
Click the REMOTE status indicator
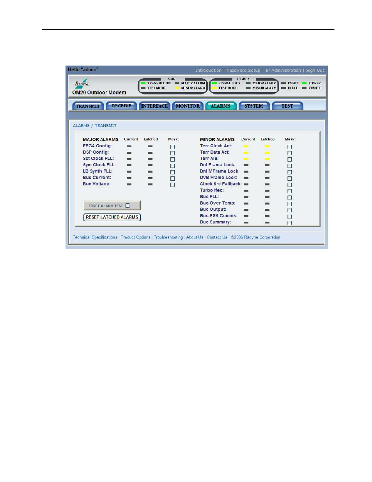click(304, 88)
